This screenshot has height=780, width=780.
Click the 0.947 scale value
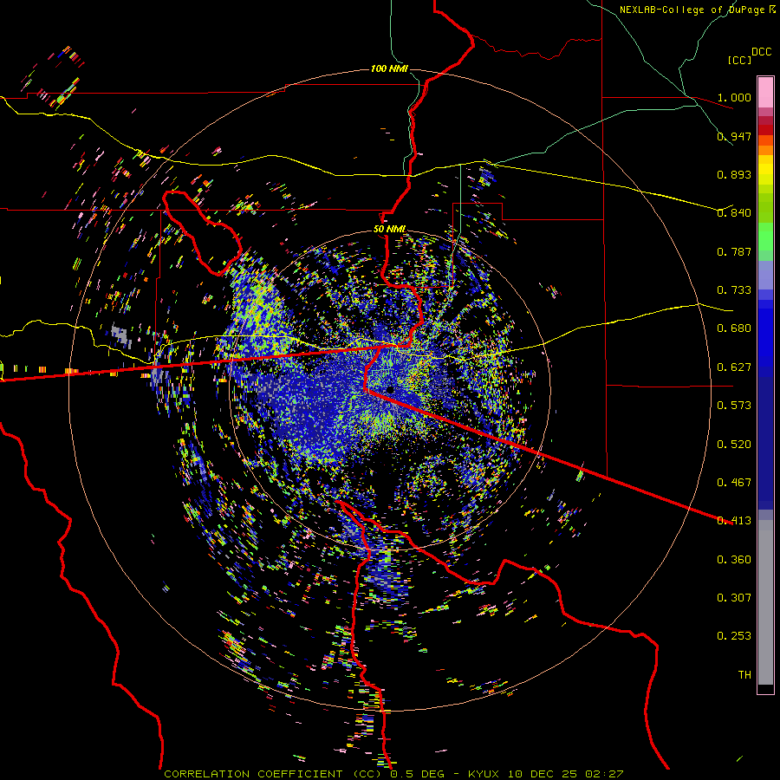click(x=734, y=136)
